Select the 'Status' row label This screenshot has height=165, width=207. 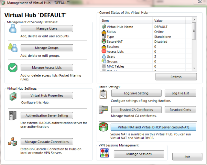pos(111,32)
